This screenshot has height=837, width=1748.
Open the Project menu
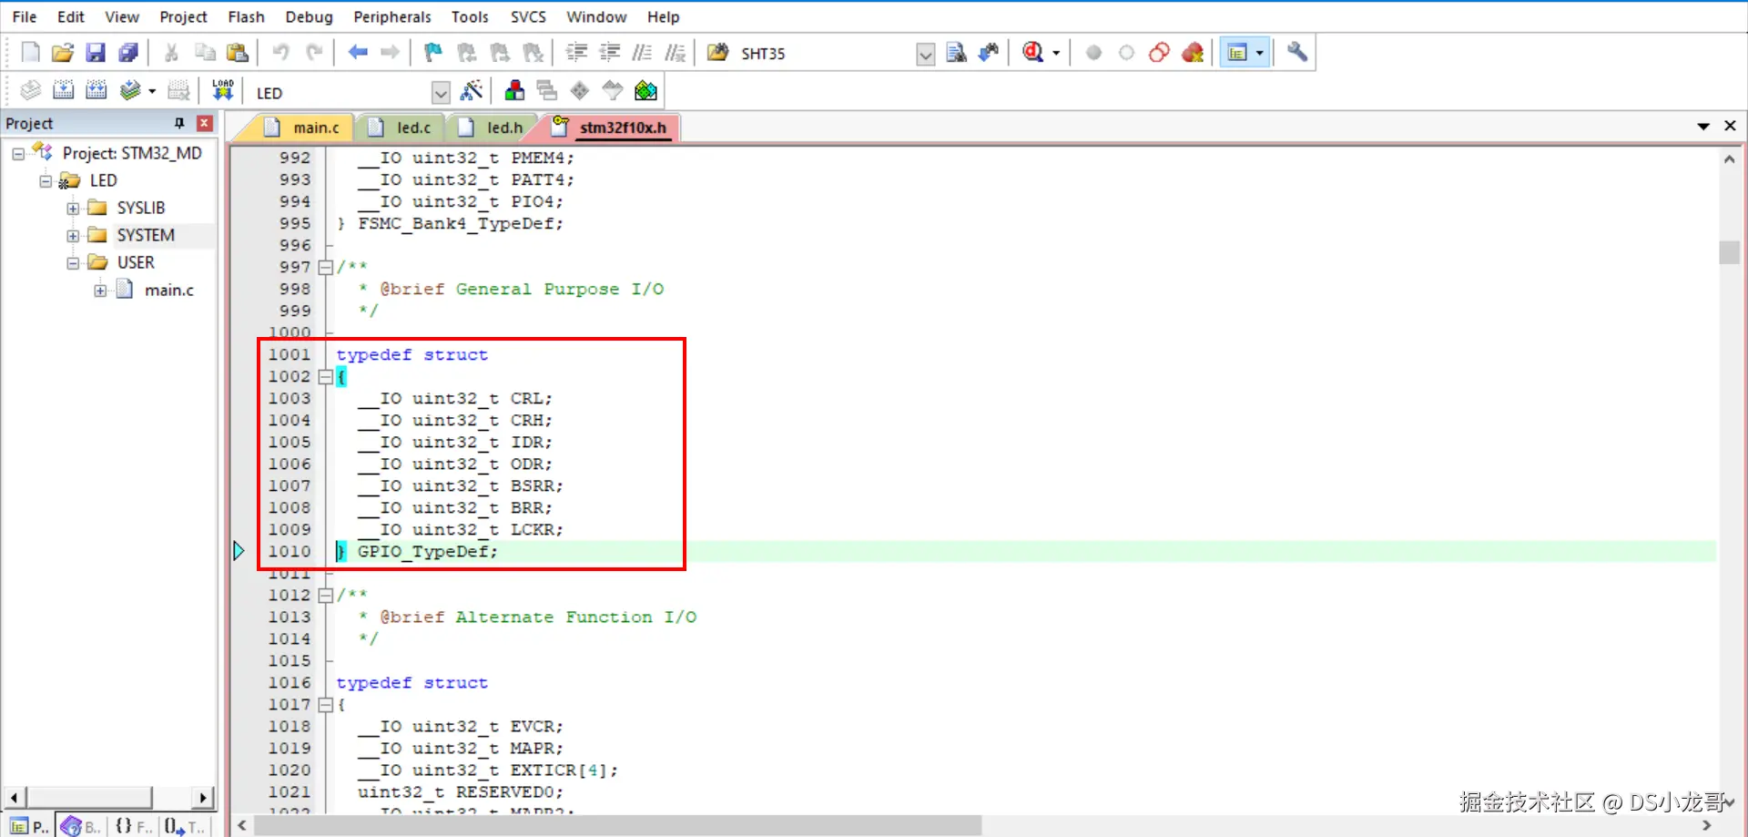point(183,16)
